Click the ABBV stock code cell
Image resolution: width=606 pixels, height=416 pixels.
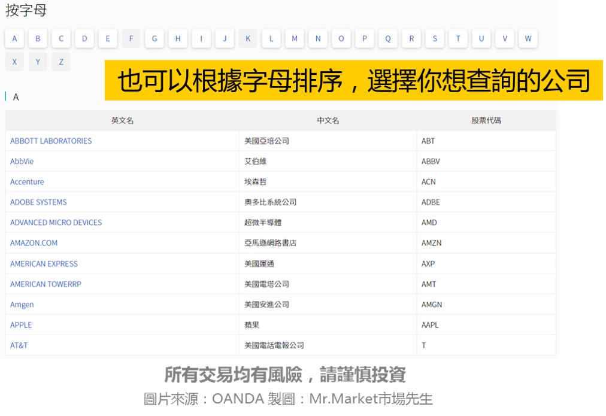pos(486,162)
